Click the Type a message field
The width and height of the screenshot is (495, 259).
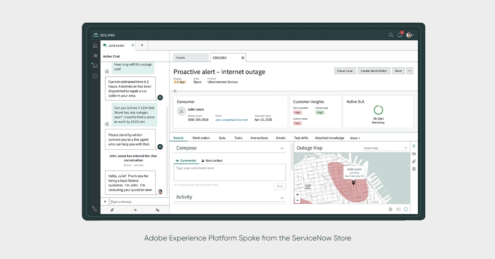point(139,202)
